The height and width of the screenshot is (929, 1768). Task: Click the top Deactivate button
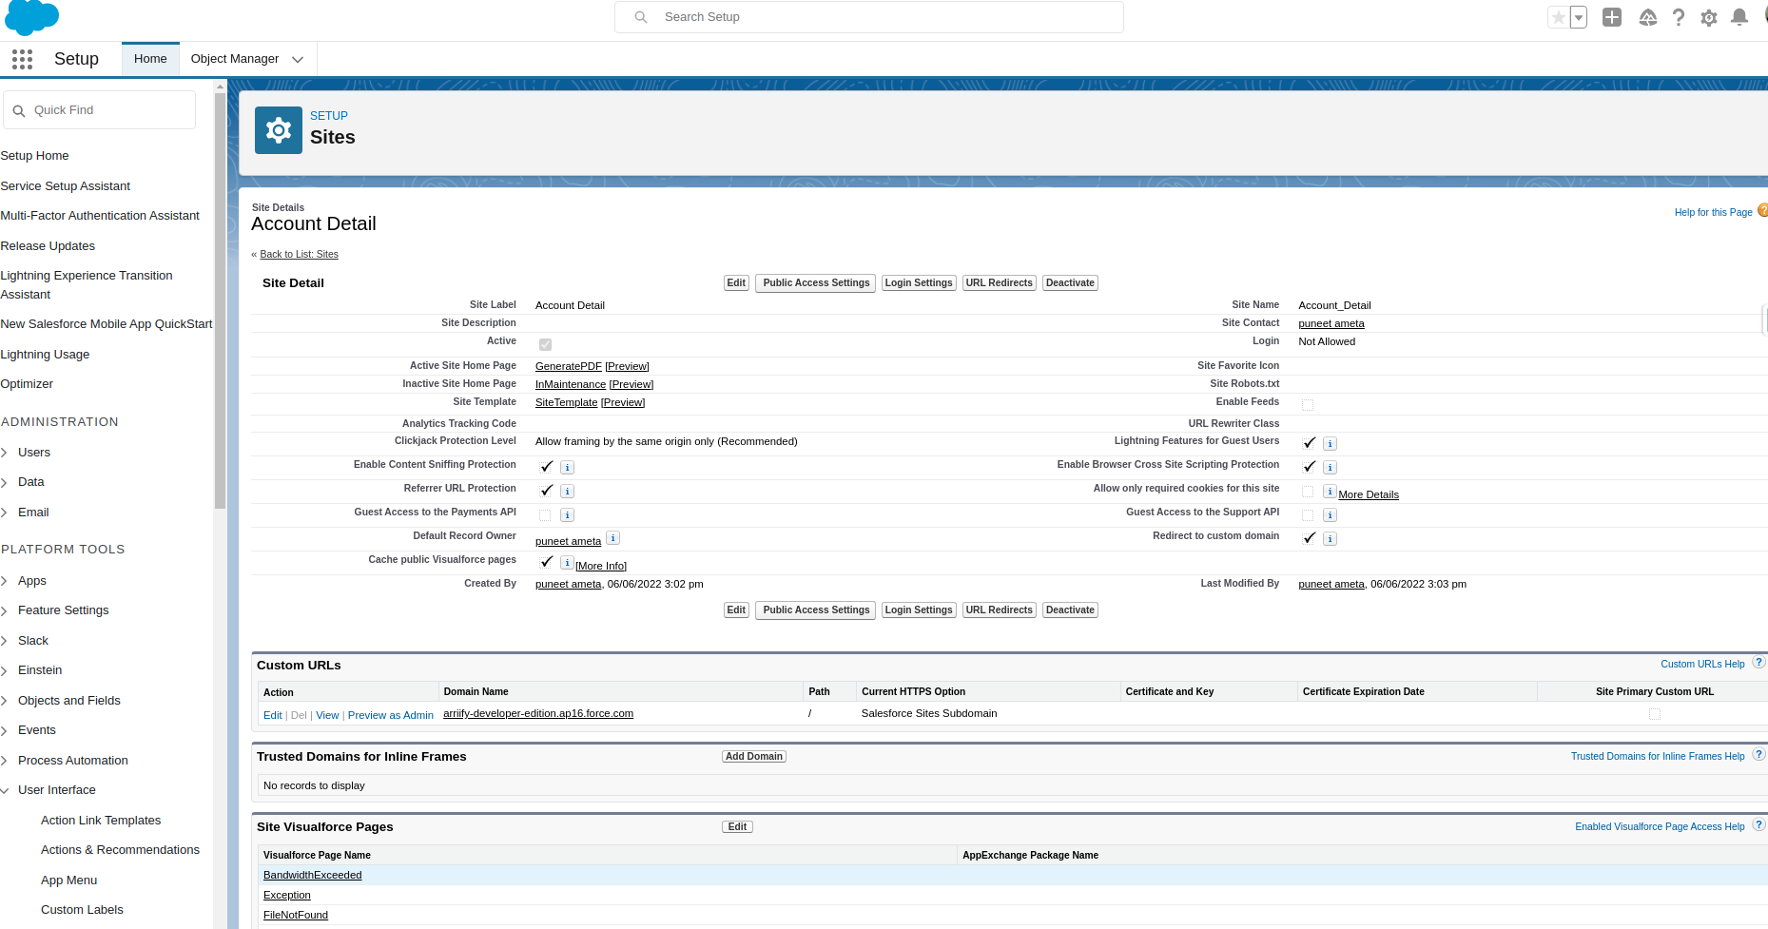[1070, 282]
